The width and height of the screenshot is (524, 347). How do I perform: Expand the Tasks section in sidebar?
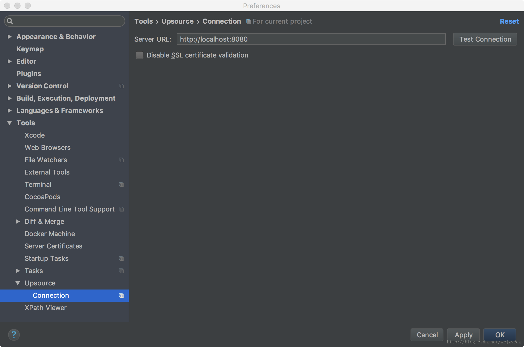[18, 270]
